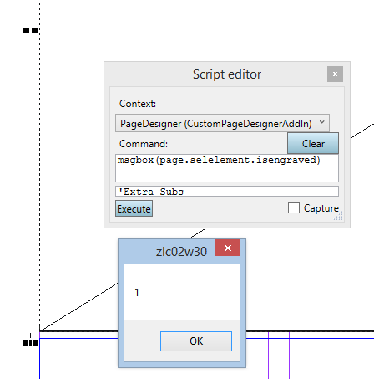
Task: Click the zlc02w30 dialog title
Action: [181, 252]
